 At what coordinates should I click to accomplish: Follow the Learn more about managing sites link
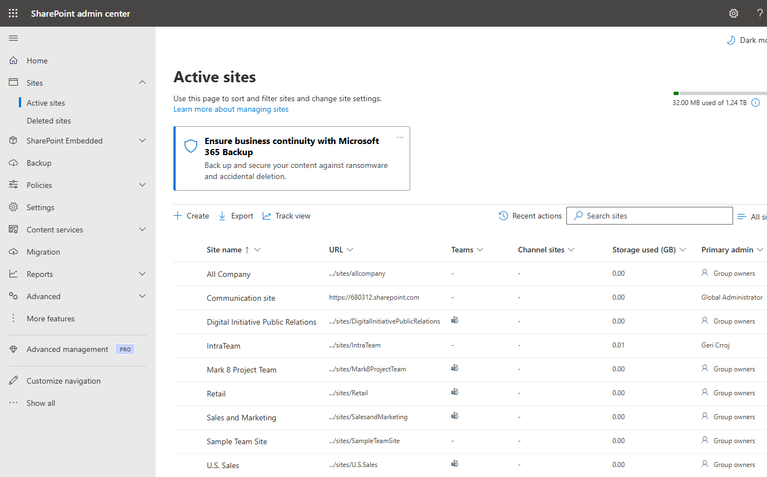231,109
